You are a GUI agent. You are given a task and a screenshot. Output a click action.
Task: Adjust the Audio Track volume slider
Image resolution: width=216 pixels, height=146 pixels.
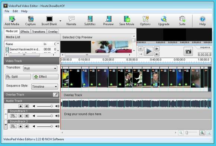51,106
